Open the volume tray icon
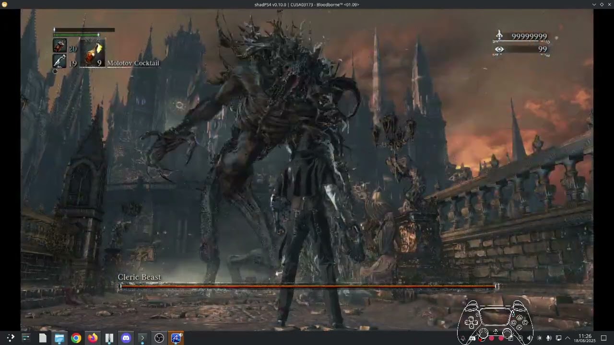Screen dimensions: 614x345 pyautogui.click(x=530, y=338)
